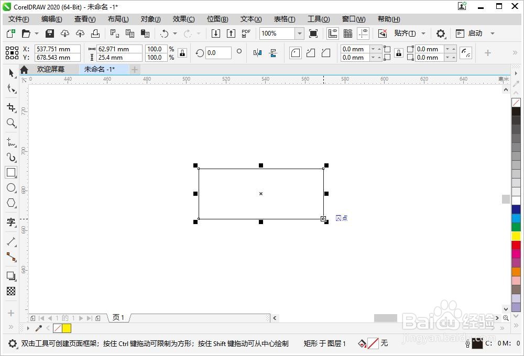Select the Text tool
This screenshot has height=356, width=524.
click(x=12, y=222)
